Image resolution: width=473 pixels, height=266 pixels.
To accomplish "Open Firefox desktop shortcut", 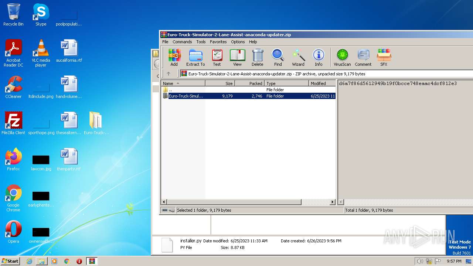I will (13, 160).
